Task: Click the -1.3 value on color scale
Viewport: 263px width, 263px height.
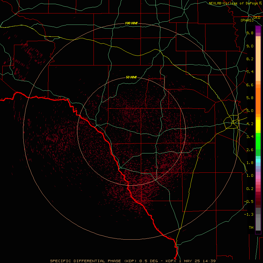Action: (x=249, y=214)
